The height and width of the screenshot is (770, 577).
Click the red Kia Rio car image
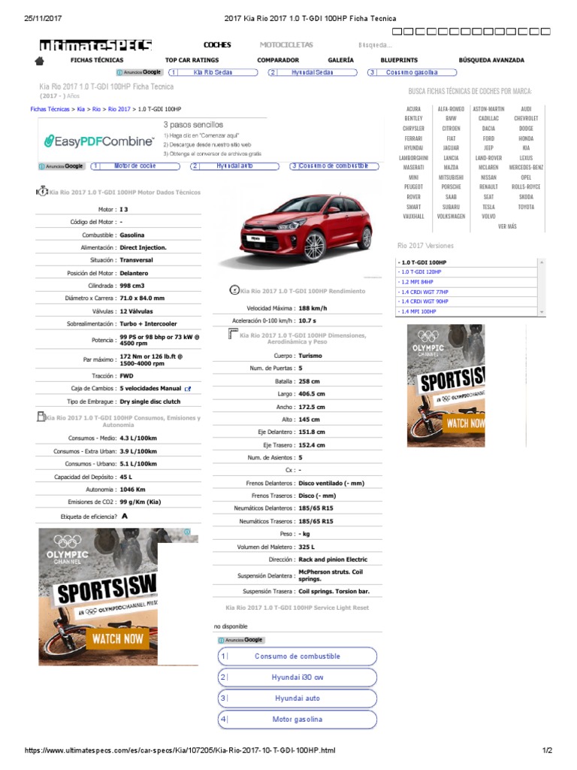tap(305, 227)
